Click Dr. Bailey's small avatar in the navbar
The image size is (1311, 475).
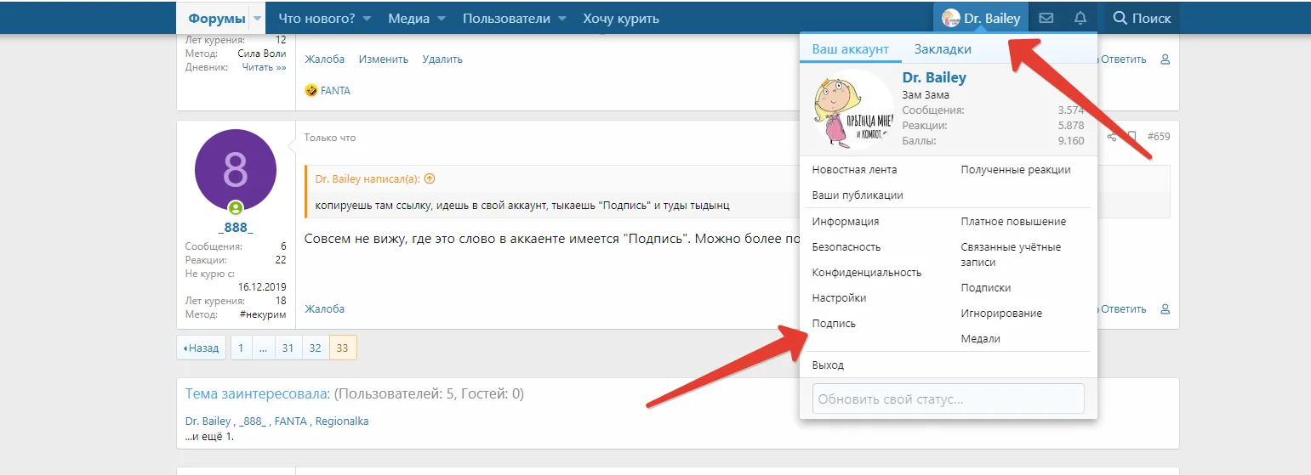[x=951, y=18]
